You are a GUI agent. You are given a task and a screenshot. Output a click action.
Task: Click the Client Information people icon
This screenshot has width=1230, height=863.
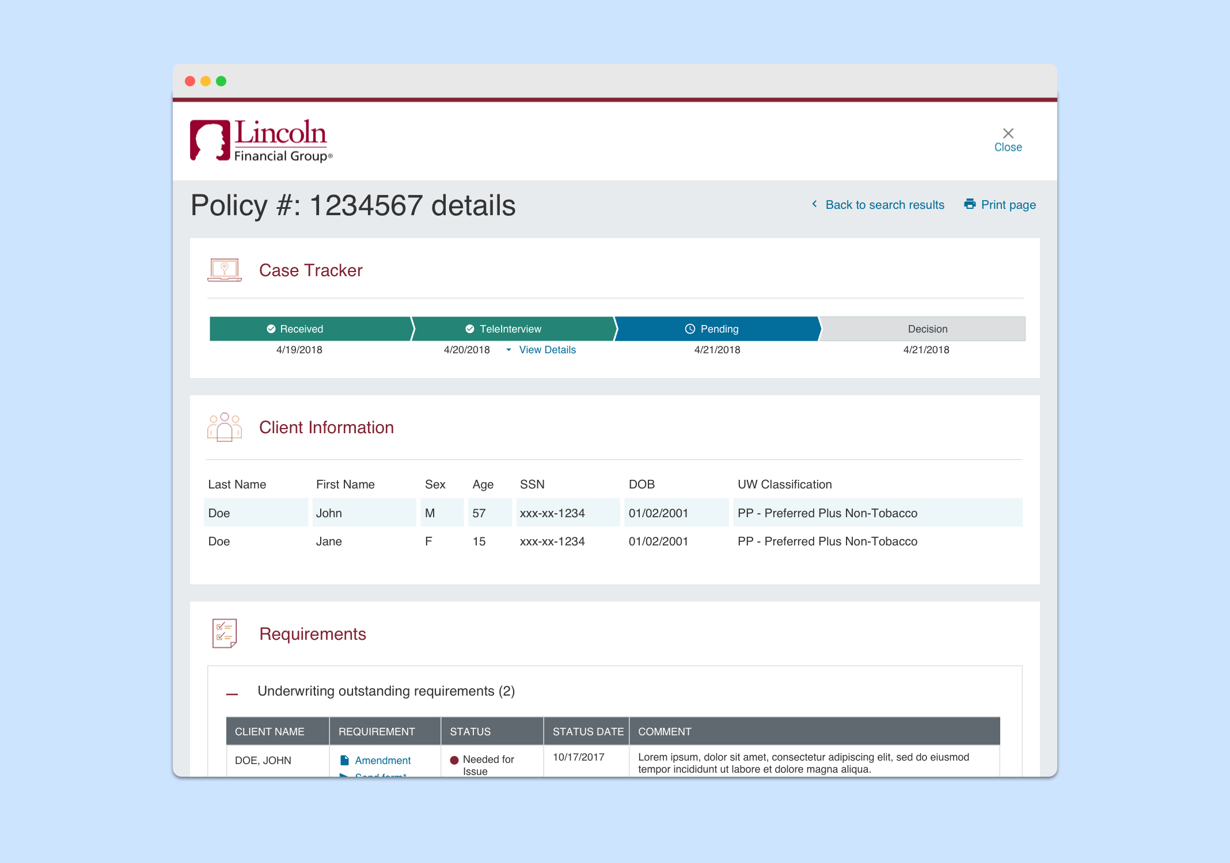[x=224, y=427]
